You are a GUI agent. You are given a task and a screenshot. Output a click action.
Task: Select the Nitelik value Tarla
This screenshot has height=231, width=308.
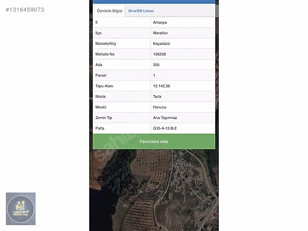[157, 97]
